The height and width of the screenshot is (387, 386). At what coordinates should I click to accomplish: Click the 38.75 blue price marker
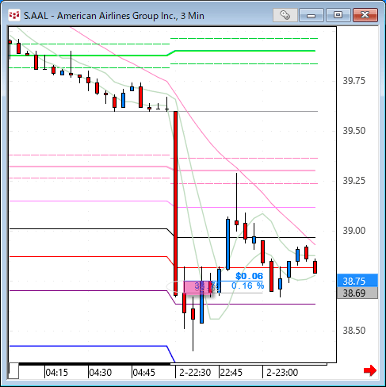(357, 281)
